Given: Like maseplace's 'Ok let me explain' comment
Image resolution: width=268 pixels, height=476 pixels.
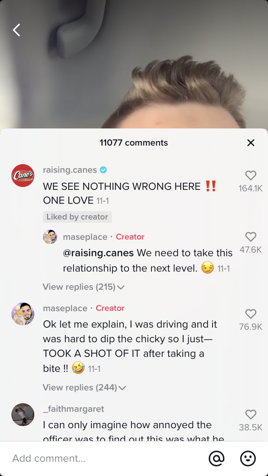Looking at the screenshot, I should (x=251, y=314).
